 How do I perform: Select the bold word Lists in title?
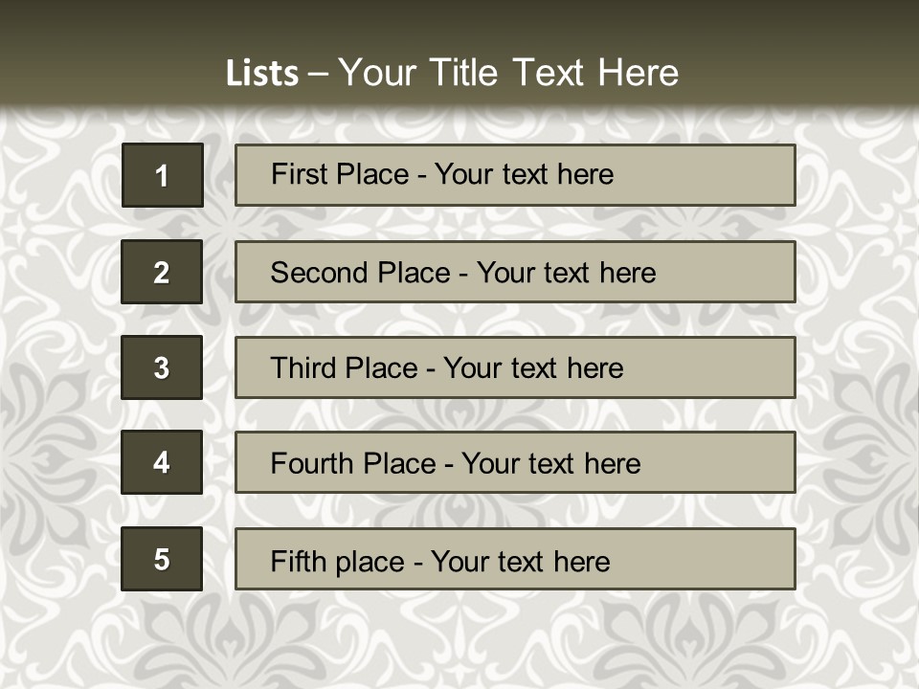[x=262, y=74]
